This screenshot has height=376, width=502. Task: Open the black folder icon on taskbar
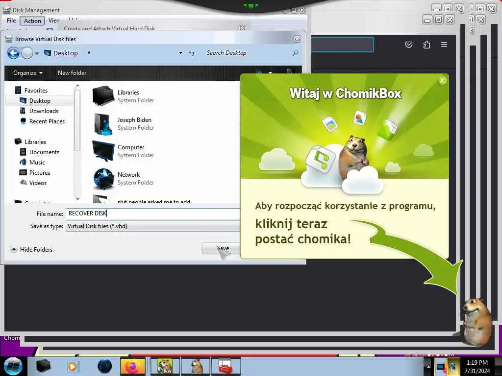pos(43,366)
